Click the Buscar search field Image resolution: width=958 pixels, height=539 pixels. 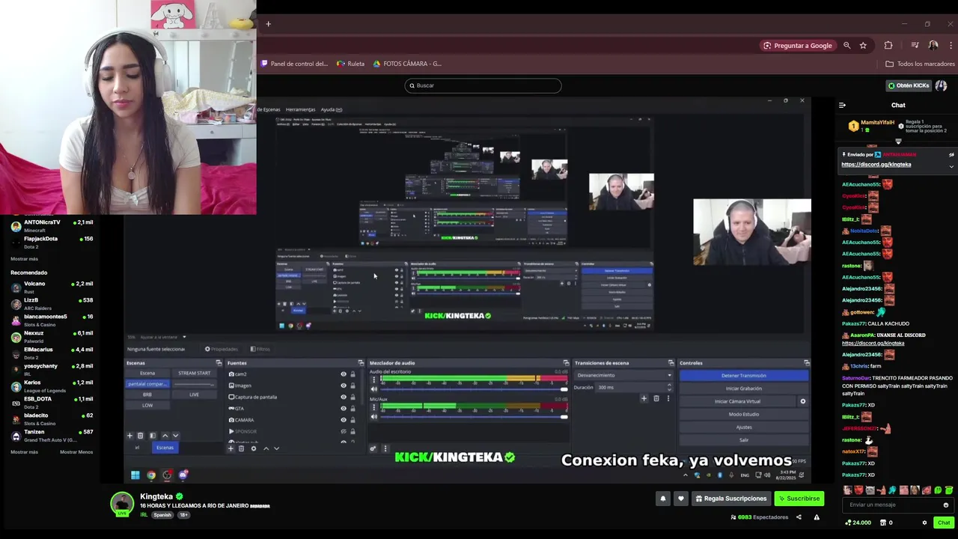point(483,85)
